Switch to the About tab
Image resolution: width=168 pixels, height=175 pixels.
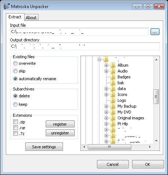(31, 18)
